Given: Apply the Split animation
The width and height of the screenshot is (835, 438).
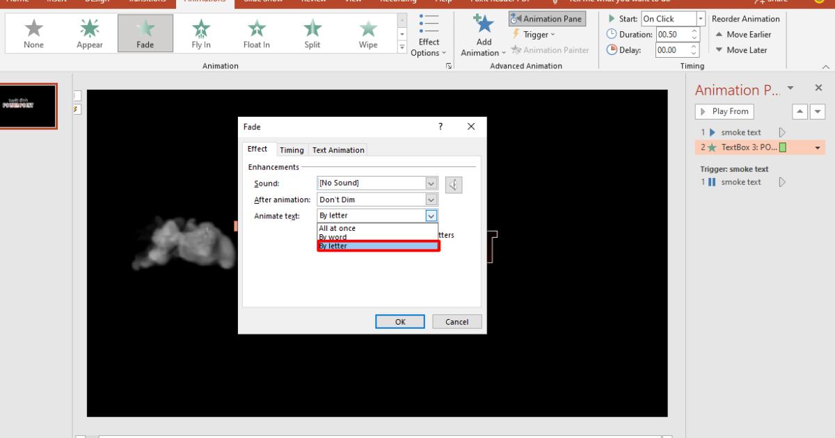Looking at the screenshot, I should [312, 33].
